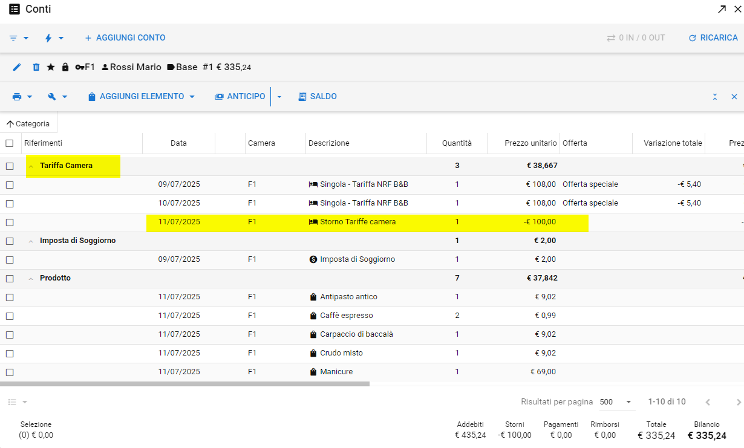The height and width of the screenshot is (448, 744).
Task: Open the results per page dropdown
Action: click(616, 402)
